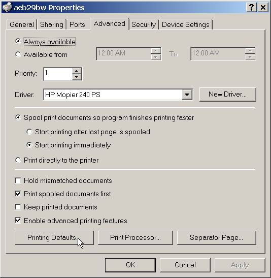Increase Priority with up arrow
This screenshot has width=271, height=278.
(77, 71)
